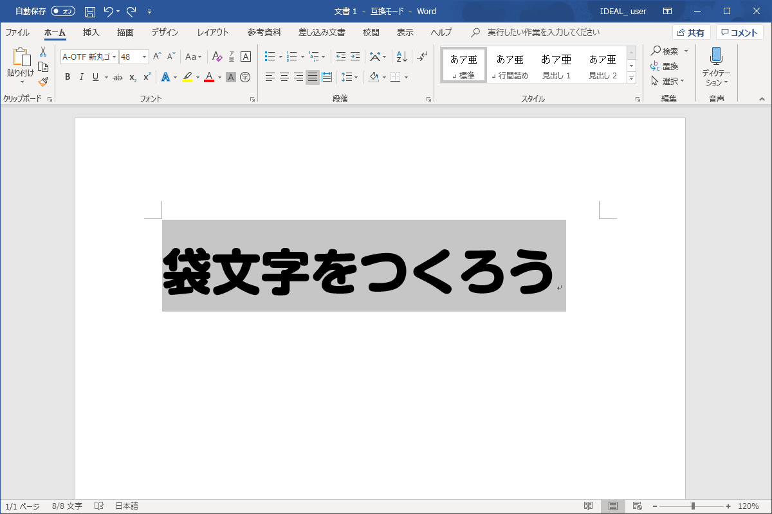Open borders dropdown

[x=407, y=77]
